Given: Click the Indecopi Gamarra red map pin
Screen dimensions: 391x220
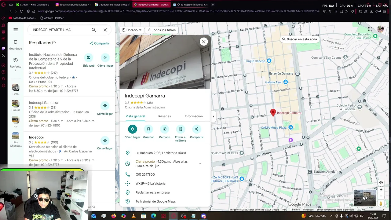Looking at the screenshot, I should point(273,113).
